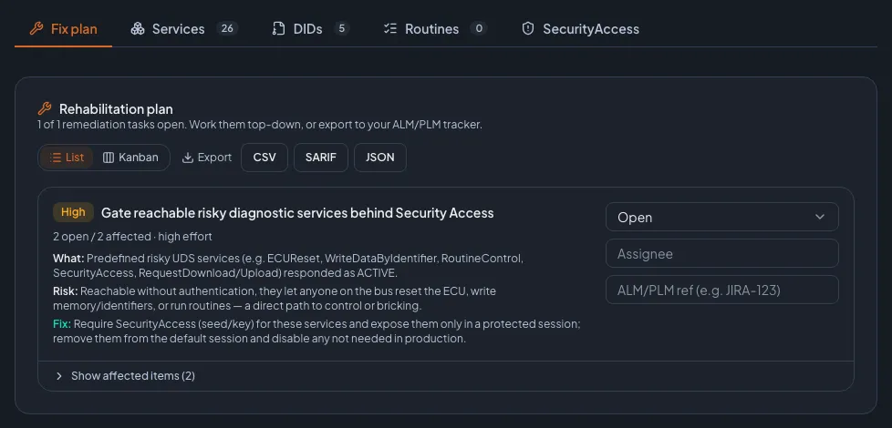Click the text '2 open / 2 affected · high effort'
The height and width of the screenshot is (428, 892).
(132, 236)
